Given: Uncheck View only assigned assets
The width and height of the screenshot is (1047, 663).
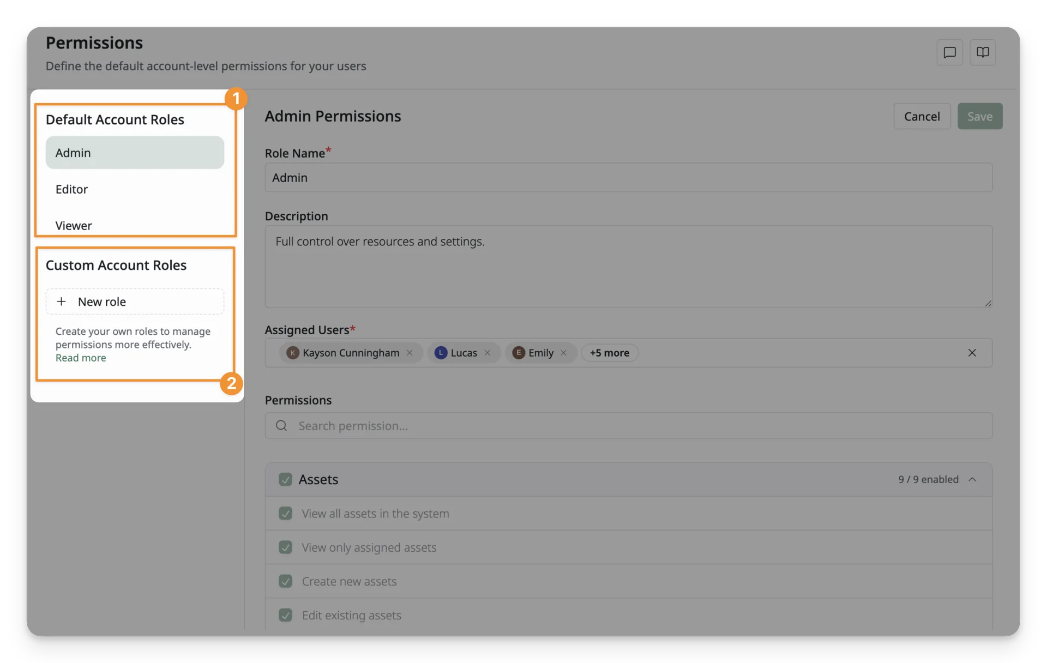Looking at the screenshot, I should click(x=285, y=547).
